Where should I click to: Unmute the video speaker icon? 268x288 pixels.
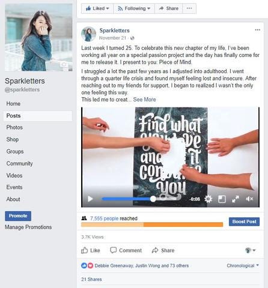[x=249, y=199]
